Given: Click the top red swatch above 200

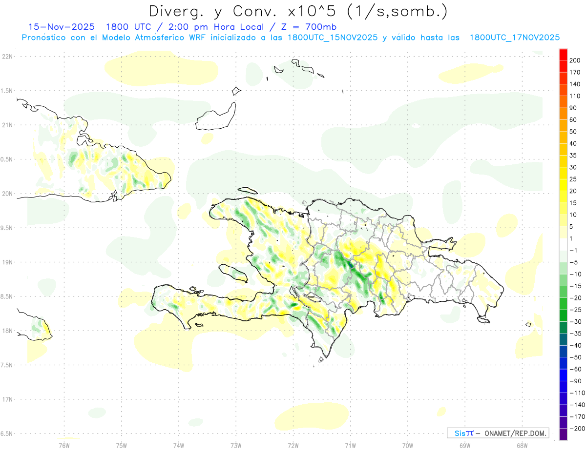Looking at the screenshot, I should (564, 54).
